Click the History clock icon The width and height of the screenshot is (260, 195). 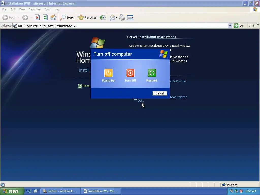click(103, 18)
